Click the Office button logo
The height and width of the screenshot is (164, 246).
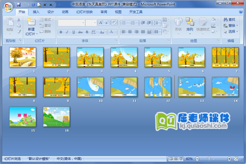pyautogui.click(x=7, y=7)
